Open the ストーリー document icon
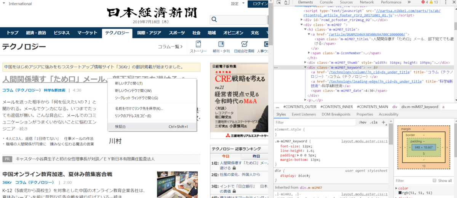 pos(198,44)
